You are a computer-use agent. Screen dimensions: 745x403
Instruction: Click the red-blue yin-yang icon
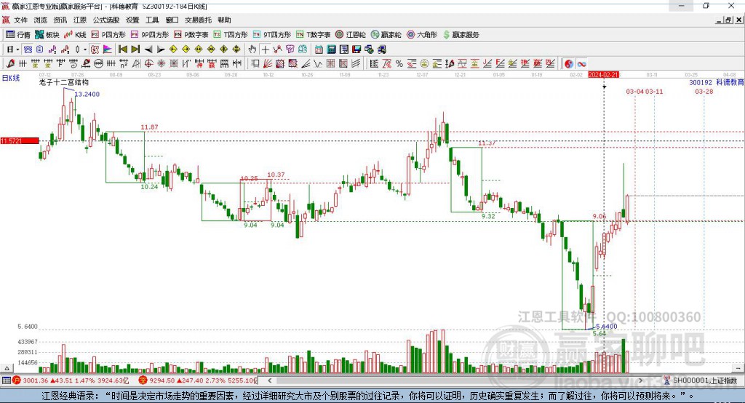tap(569, 64)
